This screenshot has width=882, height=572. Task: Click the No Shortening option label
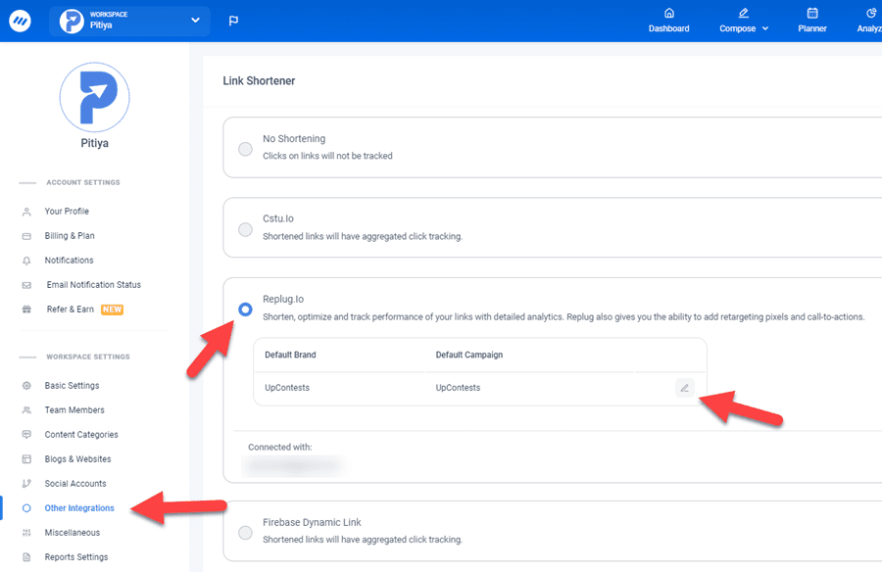coord(294,138)
